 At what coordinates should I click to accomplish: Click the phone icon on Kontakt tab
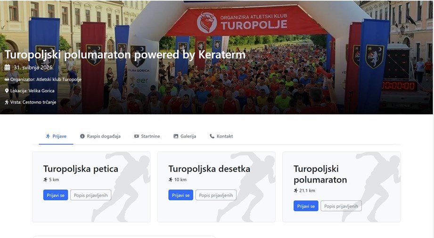[x=212, y=136]
